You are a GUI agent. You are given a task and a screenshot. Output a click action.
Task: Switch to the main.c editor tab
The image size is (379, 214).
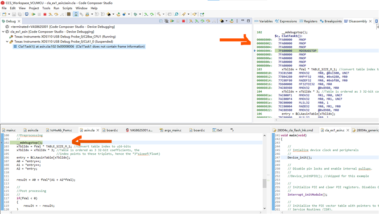[10, 130]
